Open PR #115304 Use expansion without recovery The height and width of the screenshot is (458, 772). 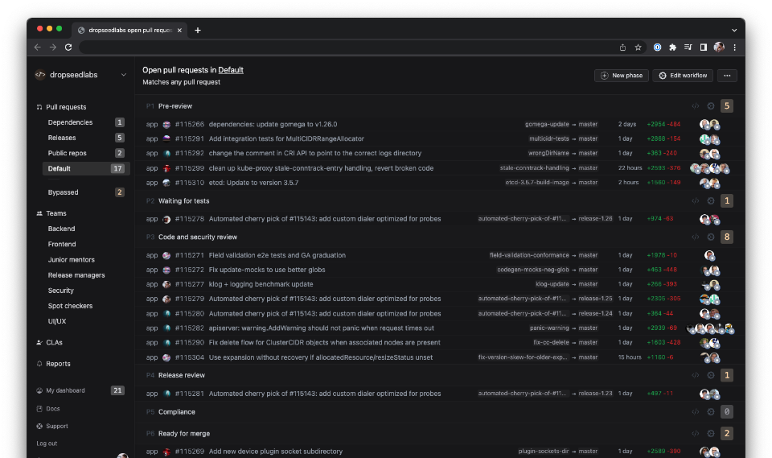(x=321, y=357)
